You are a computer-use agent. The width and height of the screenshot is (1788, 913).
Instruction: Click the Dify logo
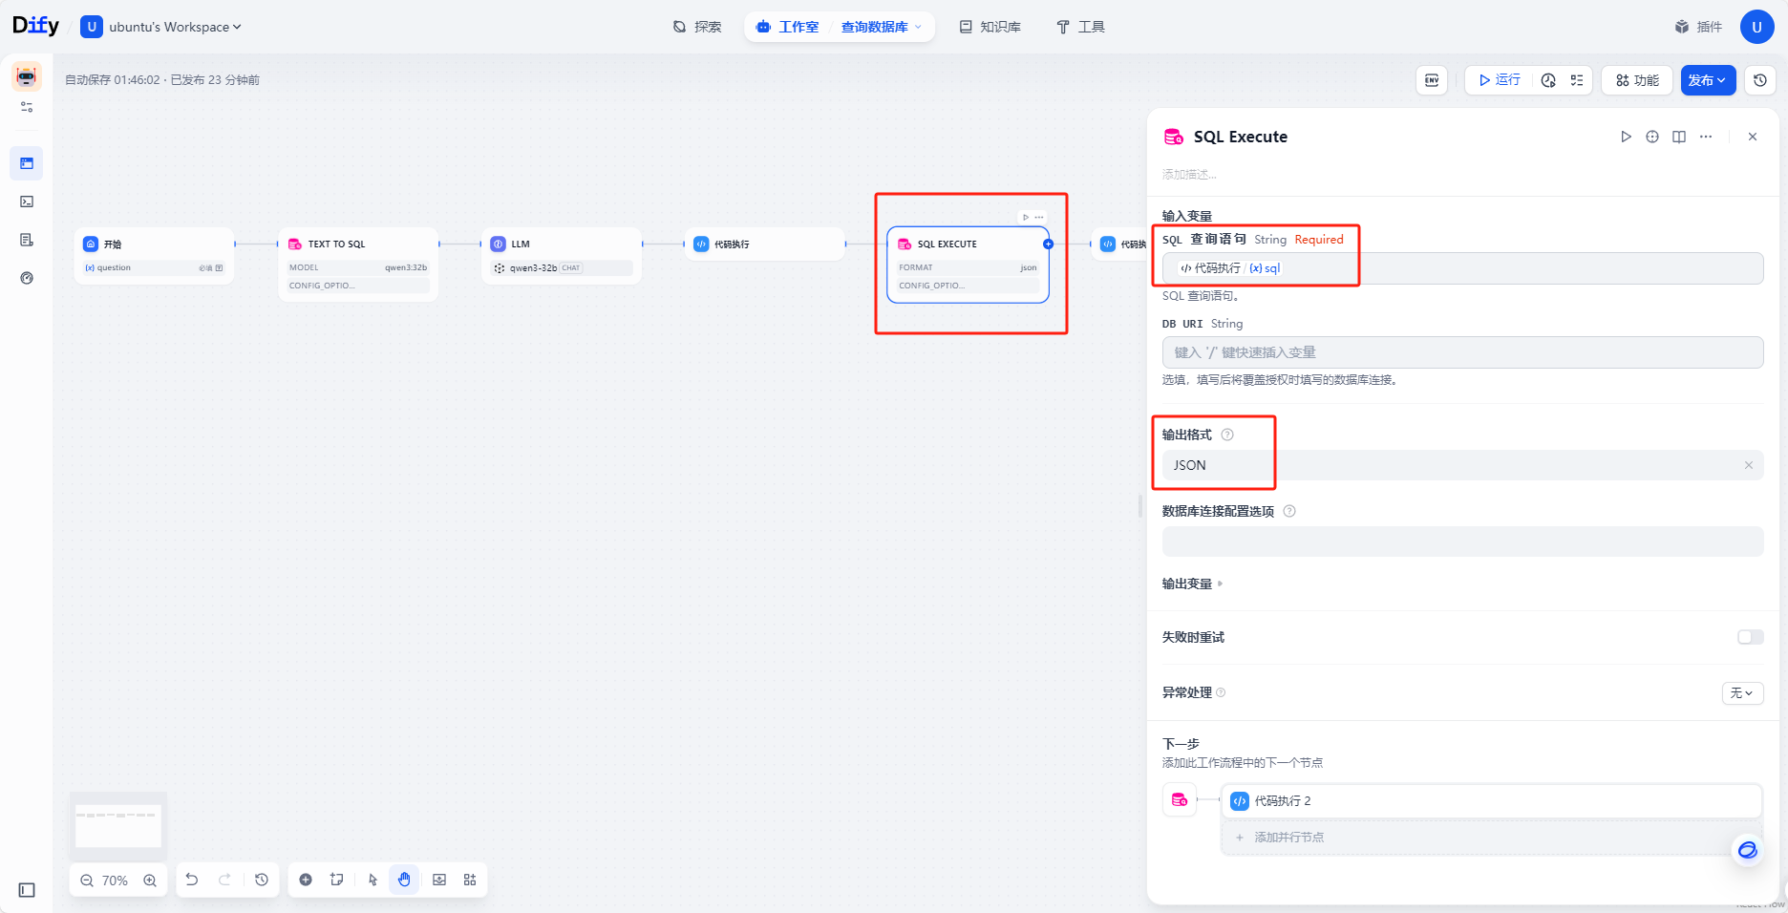tap(35, 26)
